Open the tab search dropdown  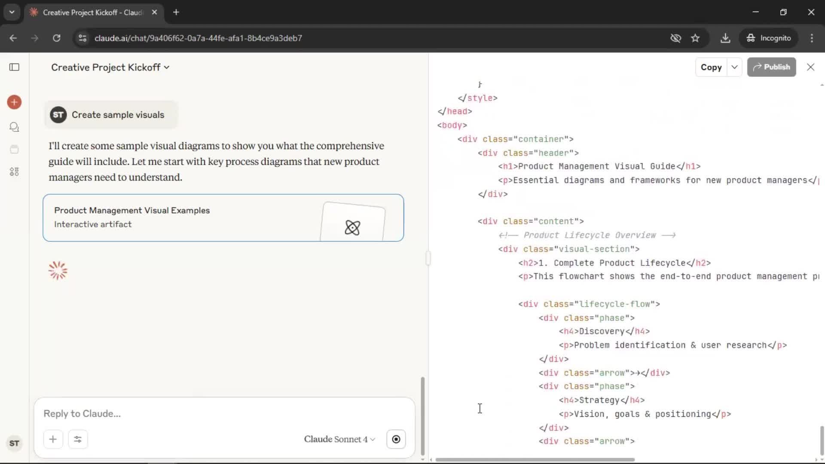(12, 12)
